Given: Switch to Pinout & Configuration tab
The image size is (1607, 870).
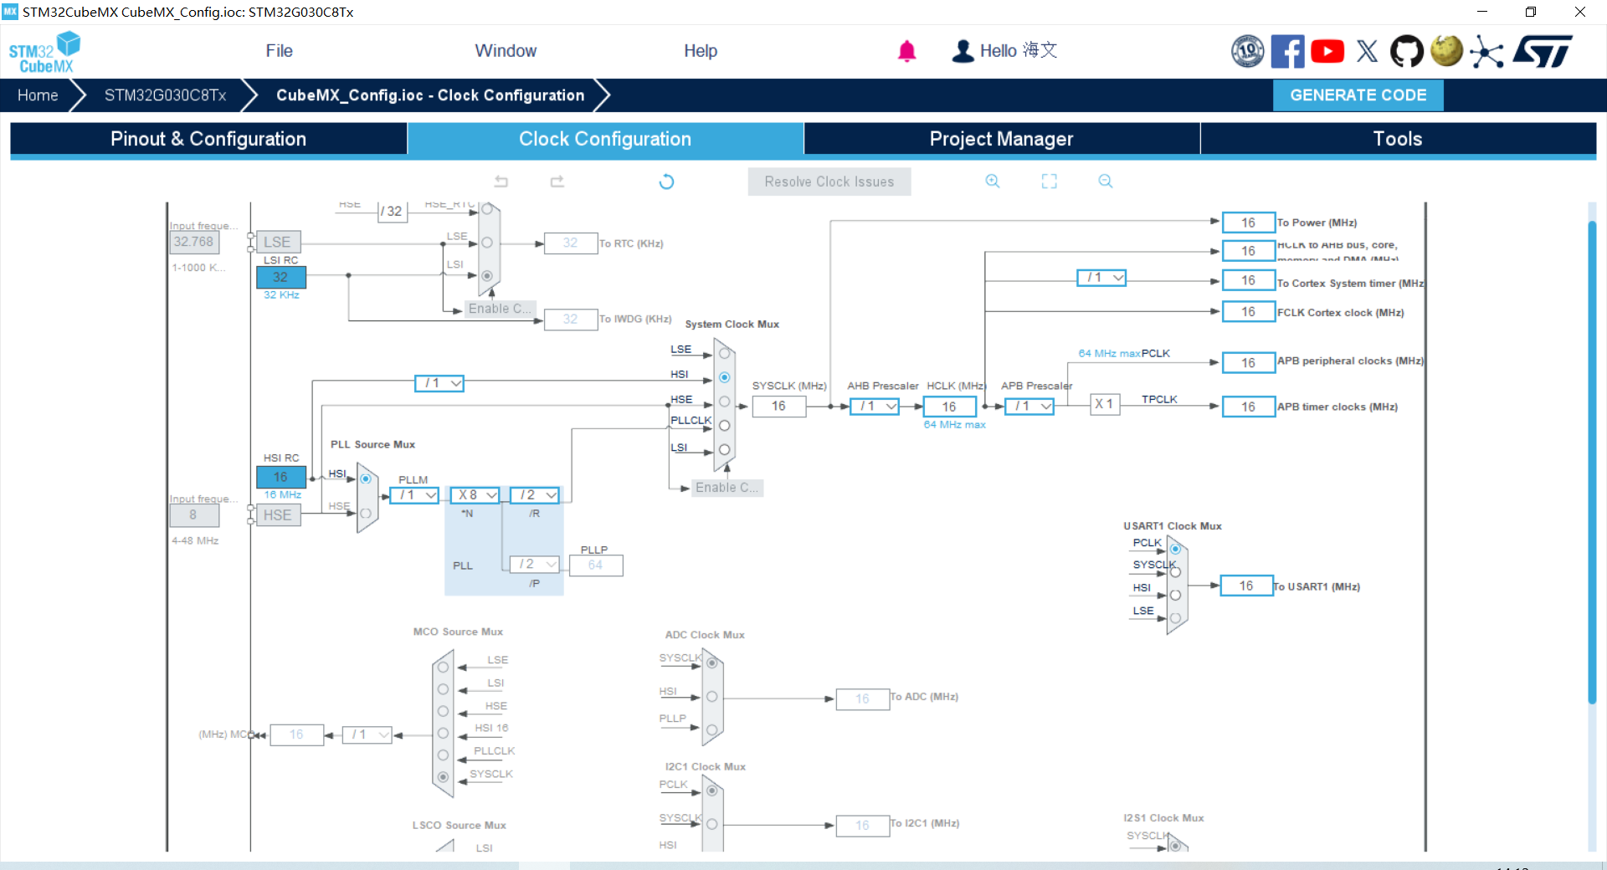Looking at the screenshot, I should (208, 139).
